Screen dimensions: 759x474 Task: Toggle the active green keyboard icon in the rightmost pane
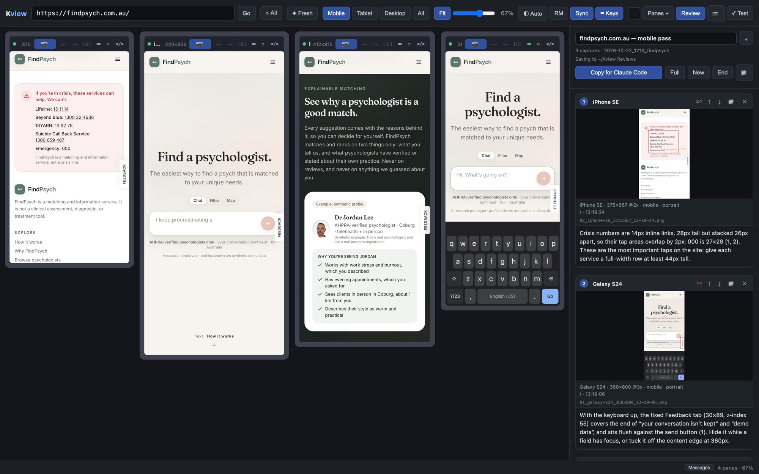[529, 44]
